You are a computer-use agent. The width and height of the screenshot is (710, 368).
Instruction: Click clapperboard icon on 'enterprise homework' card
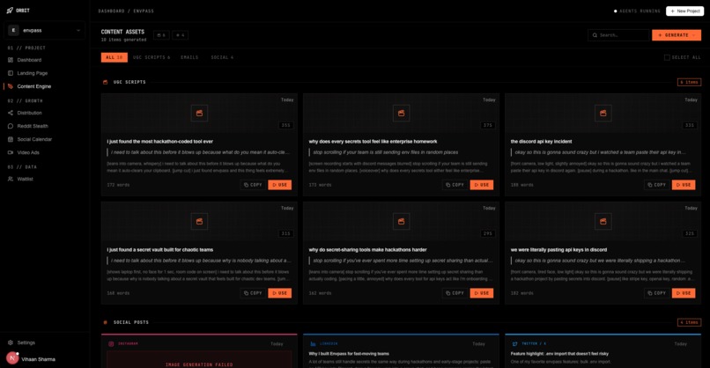tap(401, 114)
